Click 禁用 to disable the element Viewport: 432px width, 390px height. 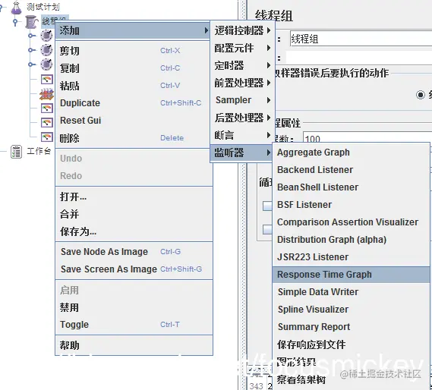click(x=134, y=307)
